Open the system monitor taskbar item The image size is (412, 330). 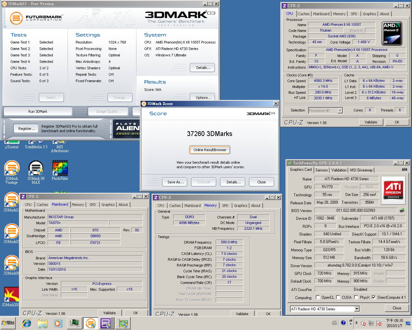tap(75, 323)
